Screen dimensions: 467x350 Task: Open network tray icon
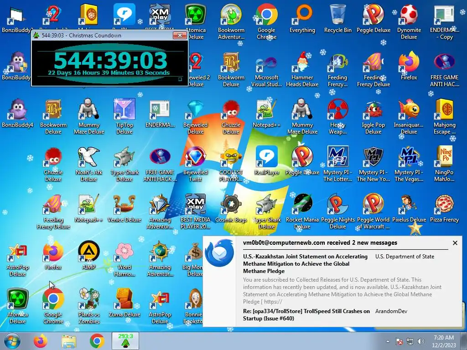click(x=410, y=341)
